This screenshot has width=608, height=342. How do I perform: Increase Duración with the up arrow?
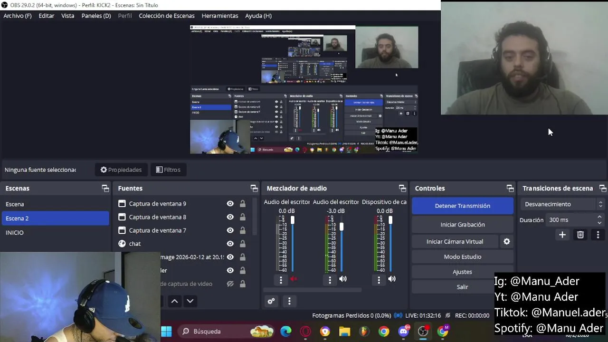click(599, 218)
